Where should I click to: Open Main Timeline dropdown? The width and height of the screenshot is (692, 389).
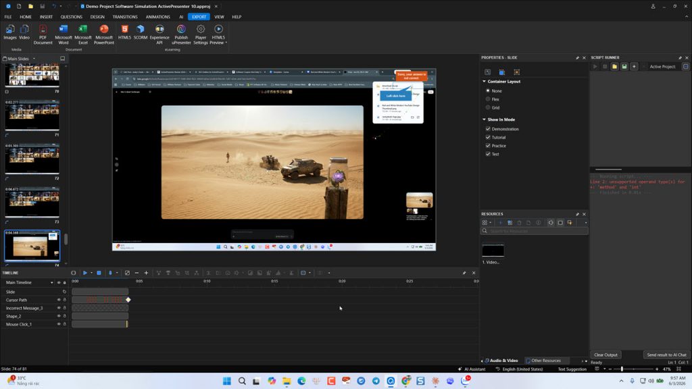[51, 283]
